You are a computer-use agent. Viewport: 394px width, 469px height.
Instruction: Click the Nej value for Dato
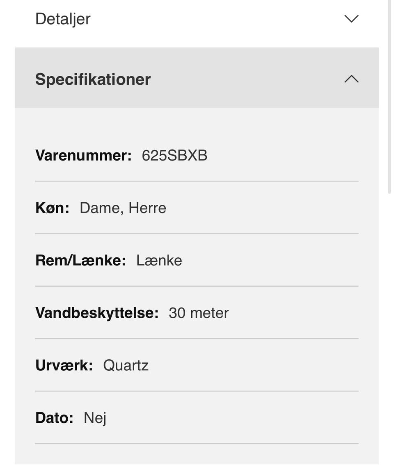(95, 418)
